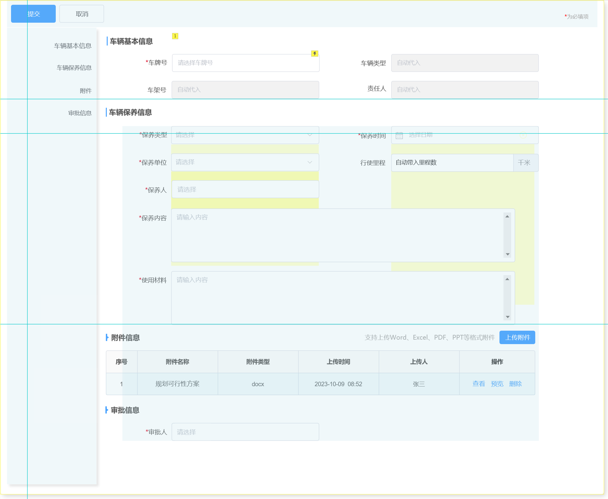This screenshot has width=608, height=499.
Task: Click the 支持上传Word、Excel hint text
Action: [430, 338]
